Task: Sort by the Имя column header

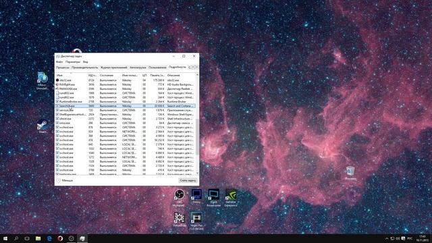Action: point(71,75)
